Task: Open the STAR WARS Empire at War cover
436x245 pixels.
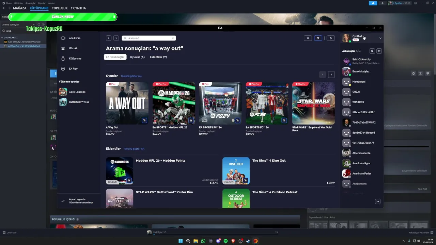Action: click(313, 103)
